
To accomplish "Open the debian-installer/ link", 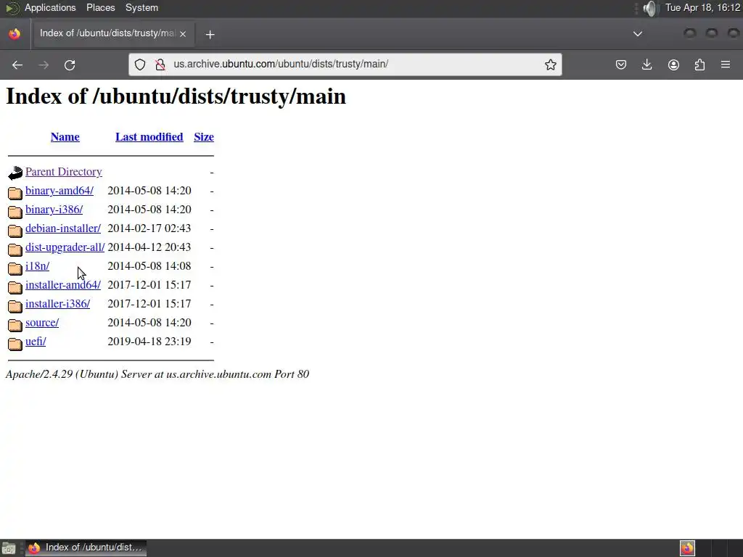I will coord(63,228).
